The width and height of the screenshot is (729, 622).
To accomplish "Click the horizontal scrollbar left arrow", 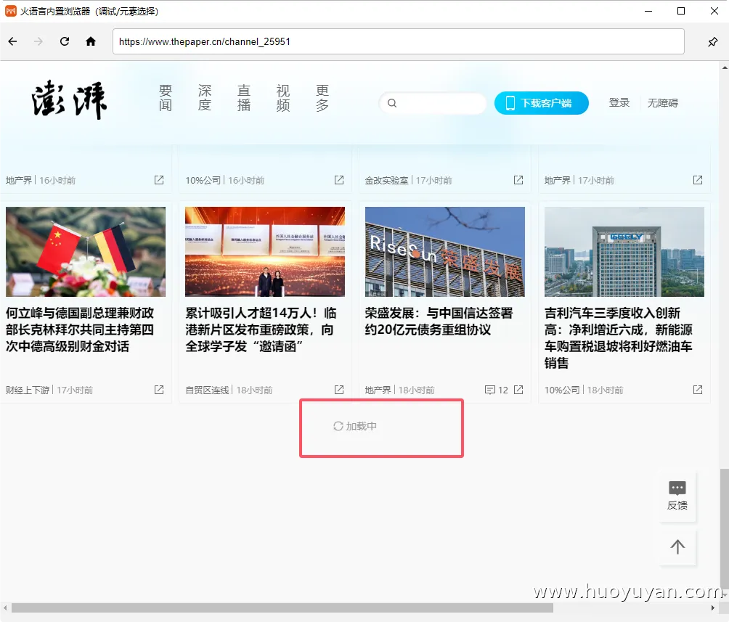I will [5, 607].
